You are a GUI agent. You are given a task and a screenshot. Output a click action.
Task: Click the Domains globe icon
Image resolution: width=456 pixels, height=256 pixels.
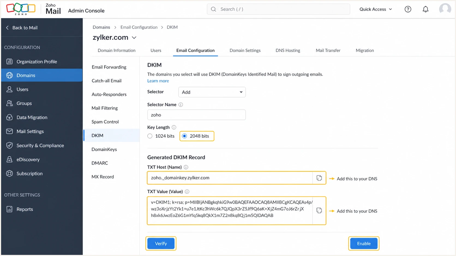tap(10, 75)
